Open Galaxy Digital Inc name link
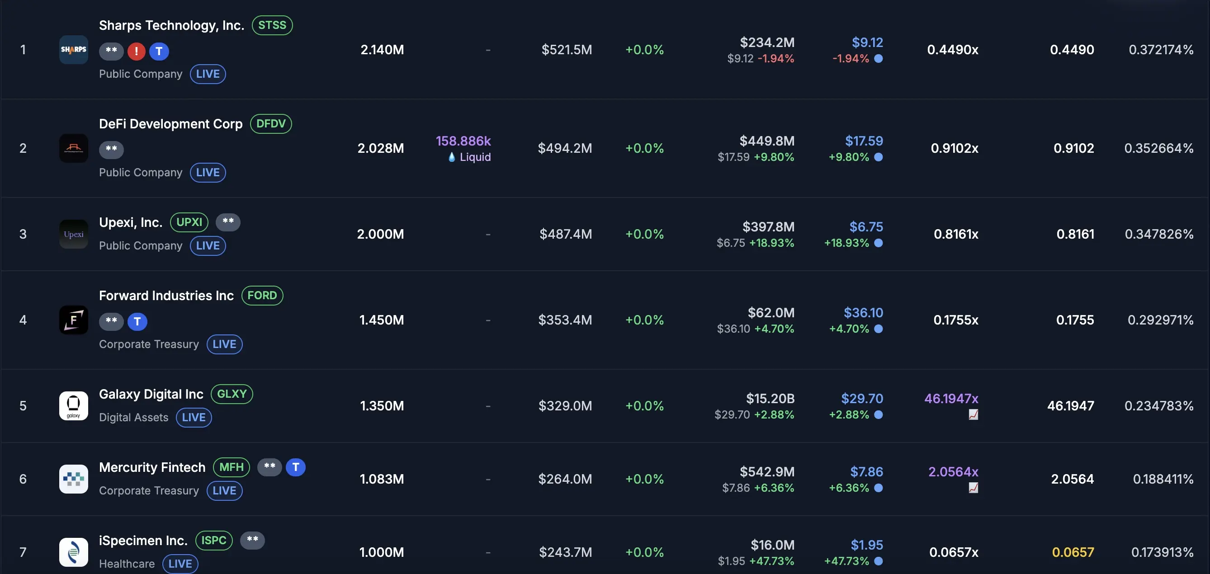1210x574 pixels. pos(151,394)
